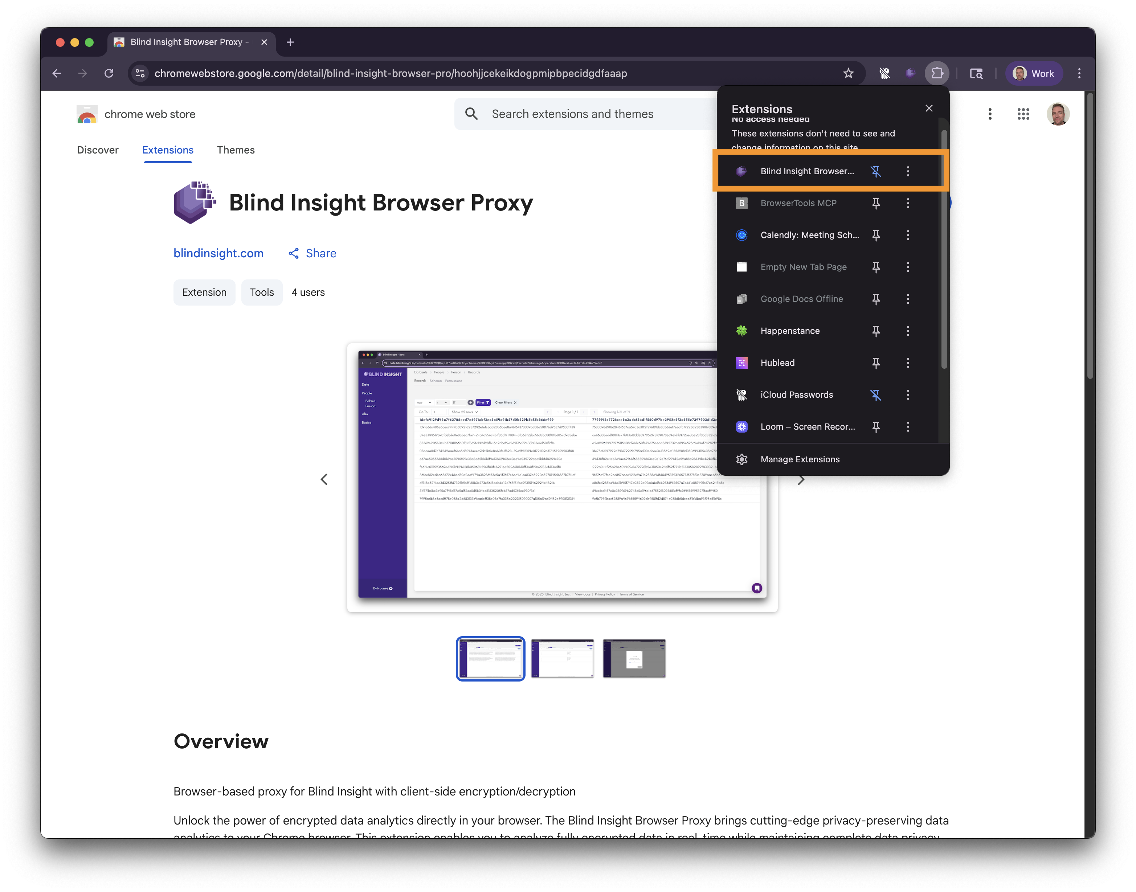1136x892 pixels.
Task: Click the page vertical scrollbar
Action: (1090, 235)
